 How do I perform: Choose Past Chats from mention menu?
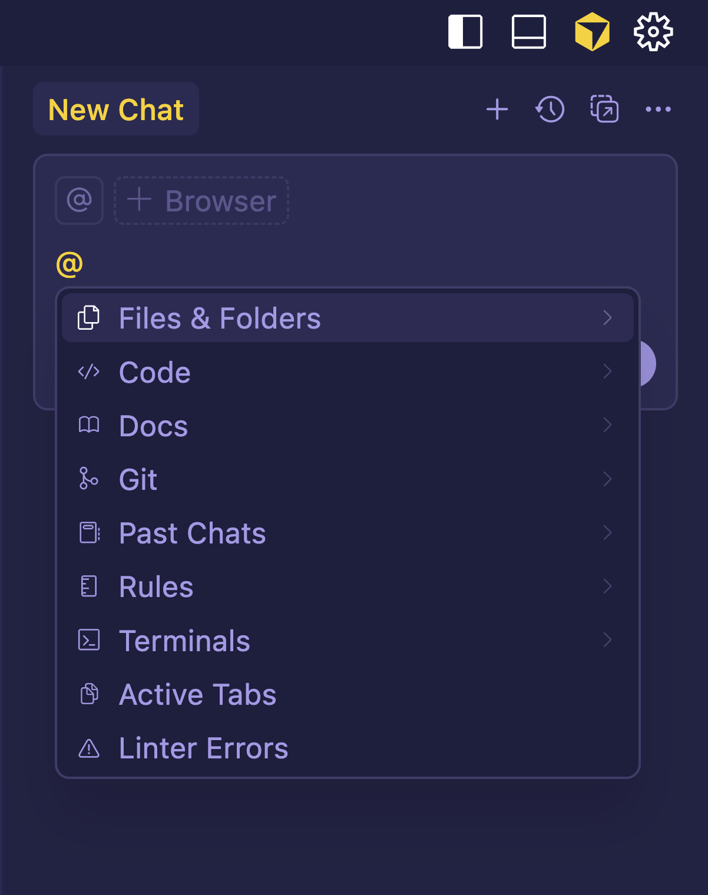[192, 533]
